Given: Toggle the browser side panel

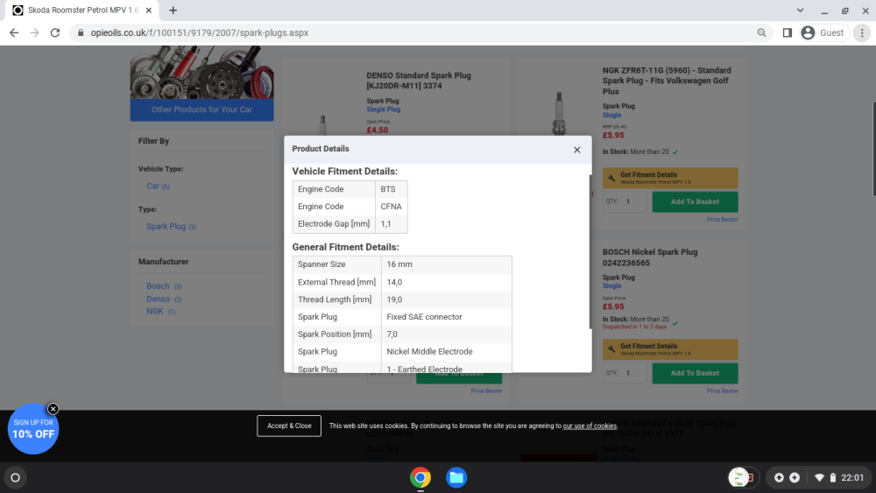Looking at the screenshot, I should pos(788,33).
